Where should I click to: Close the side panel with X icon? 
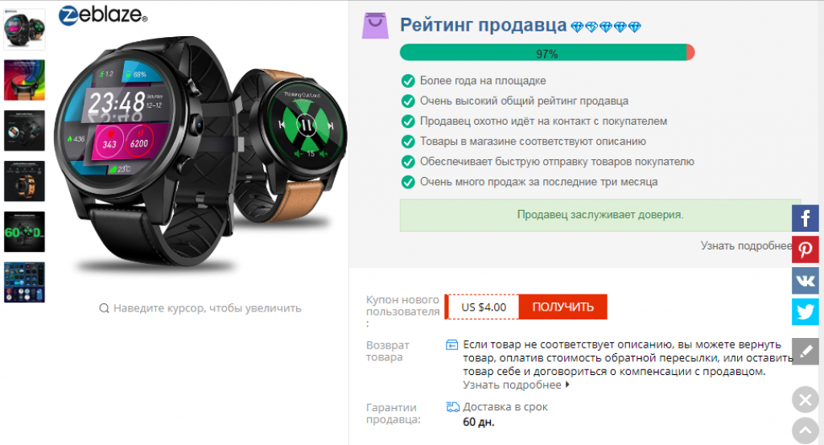click(x=805, y=401)
